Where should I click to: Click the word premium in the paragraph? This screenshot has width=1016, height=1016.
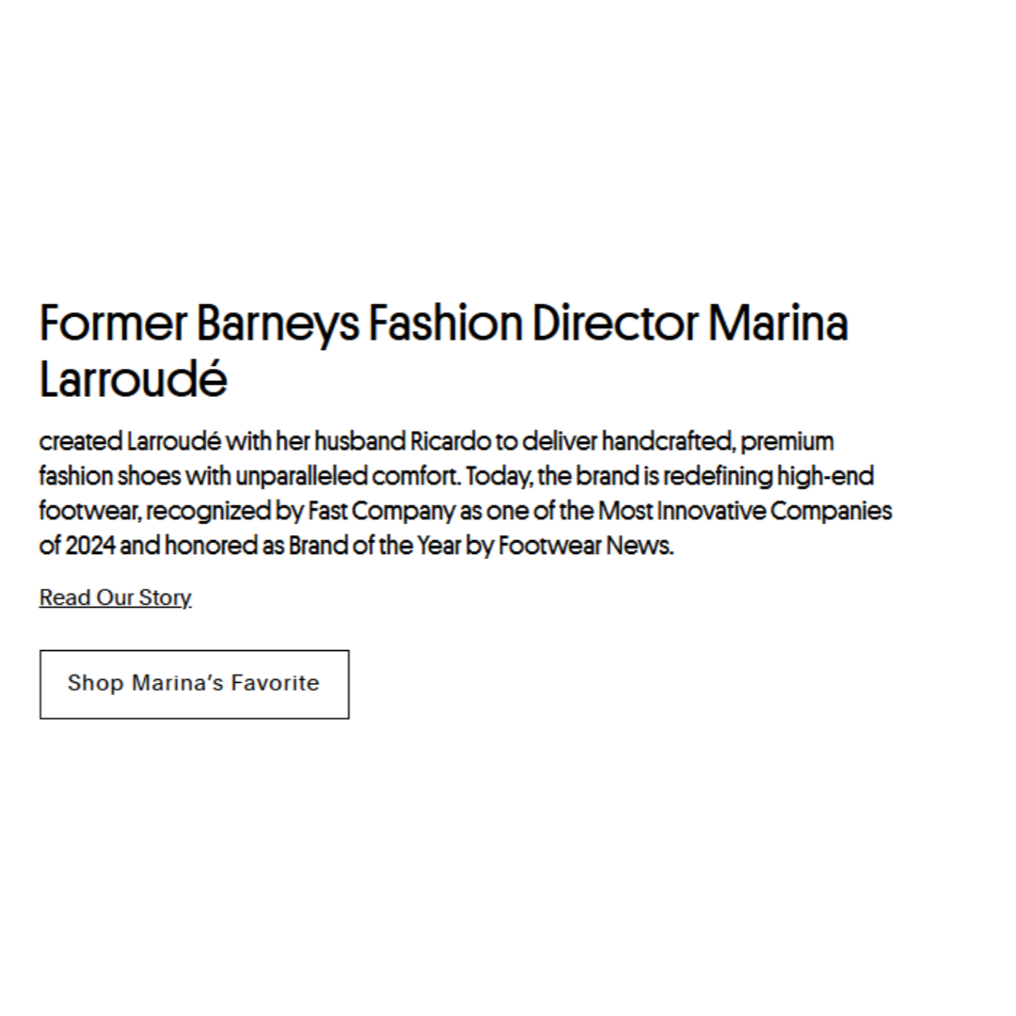[x=787, y=441]
